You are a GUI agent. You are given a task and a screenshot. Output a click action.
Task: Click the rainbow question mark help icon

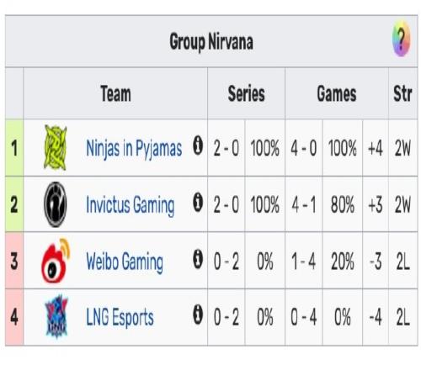(401, 39)
